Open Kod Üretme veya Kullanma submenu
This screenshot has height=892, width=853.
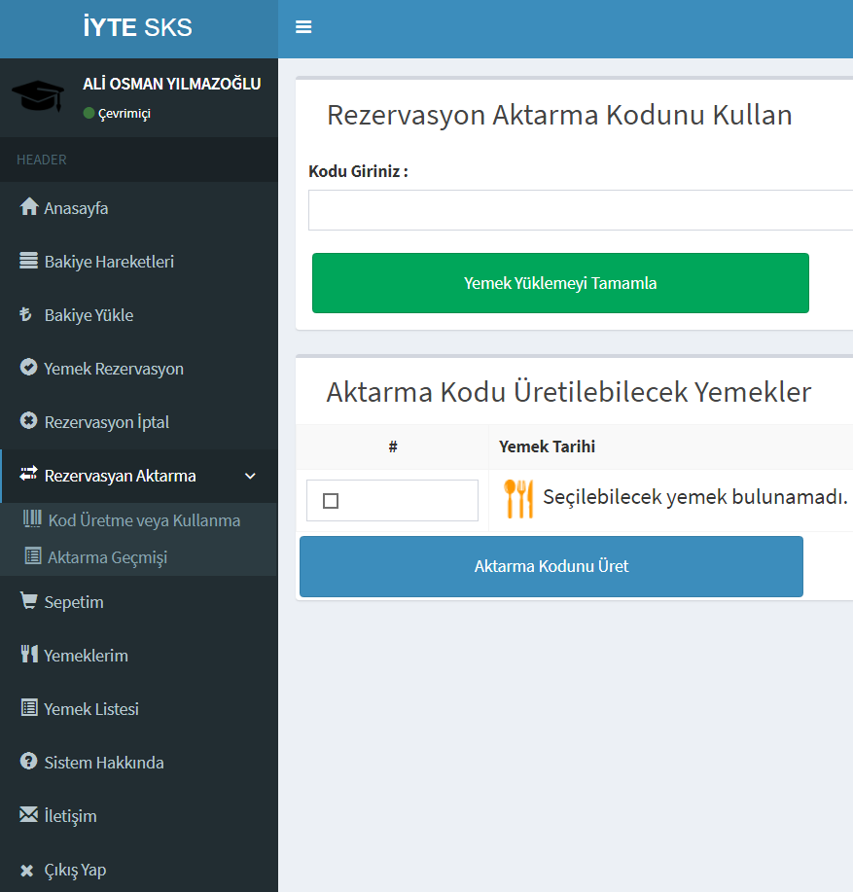[144, 520]
